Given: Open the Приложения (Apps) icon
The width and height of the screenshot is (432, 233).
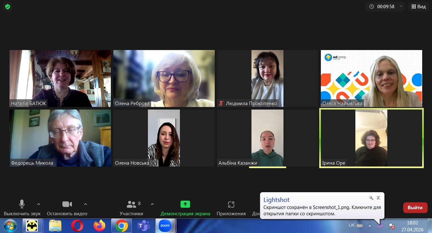Looking at the screenshot, I should pyautogui.click(x=231, y=204).
